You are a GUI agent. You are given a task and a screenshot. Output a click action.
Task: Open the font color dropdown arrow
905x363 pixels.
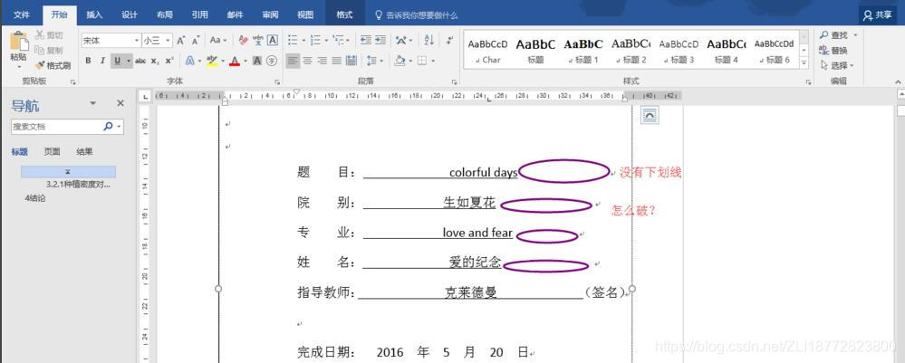click(x=246, y=61)
